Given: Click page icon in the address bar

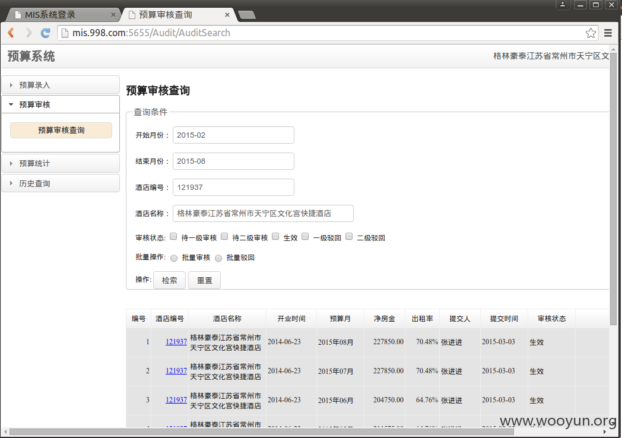Looking at the screenshot, I should (x=65, y=33).
